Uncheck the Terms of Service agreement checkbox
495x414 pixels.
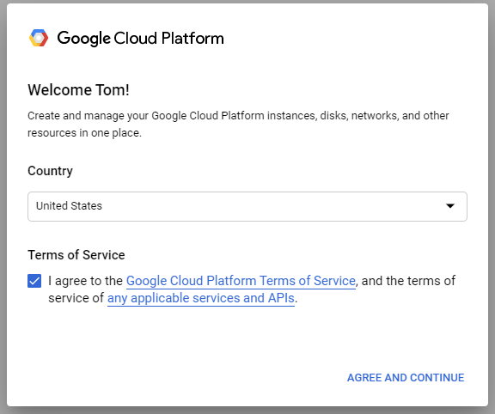[34, 281]
